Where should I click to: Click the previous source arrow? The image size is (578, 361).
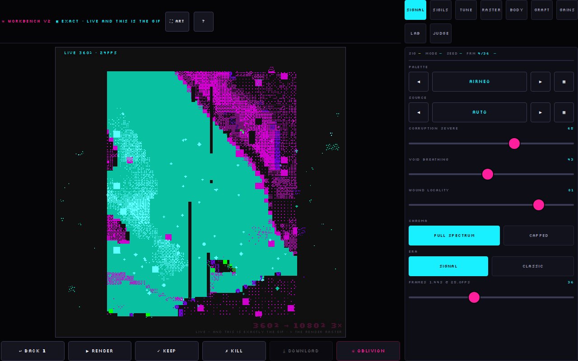[419, 112]
